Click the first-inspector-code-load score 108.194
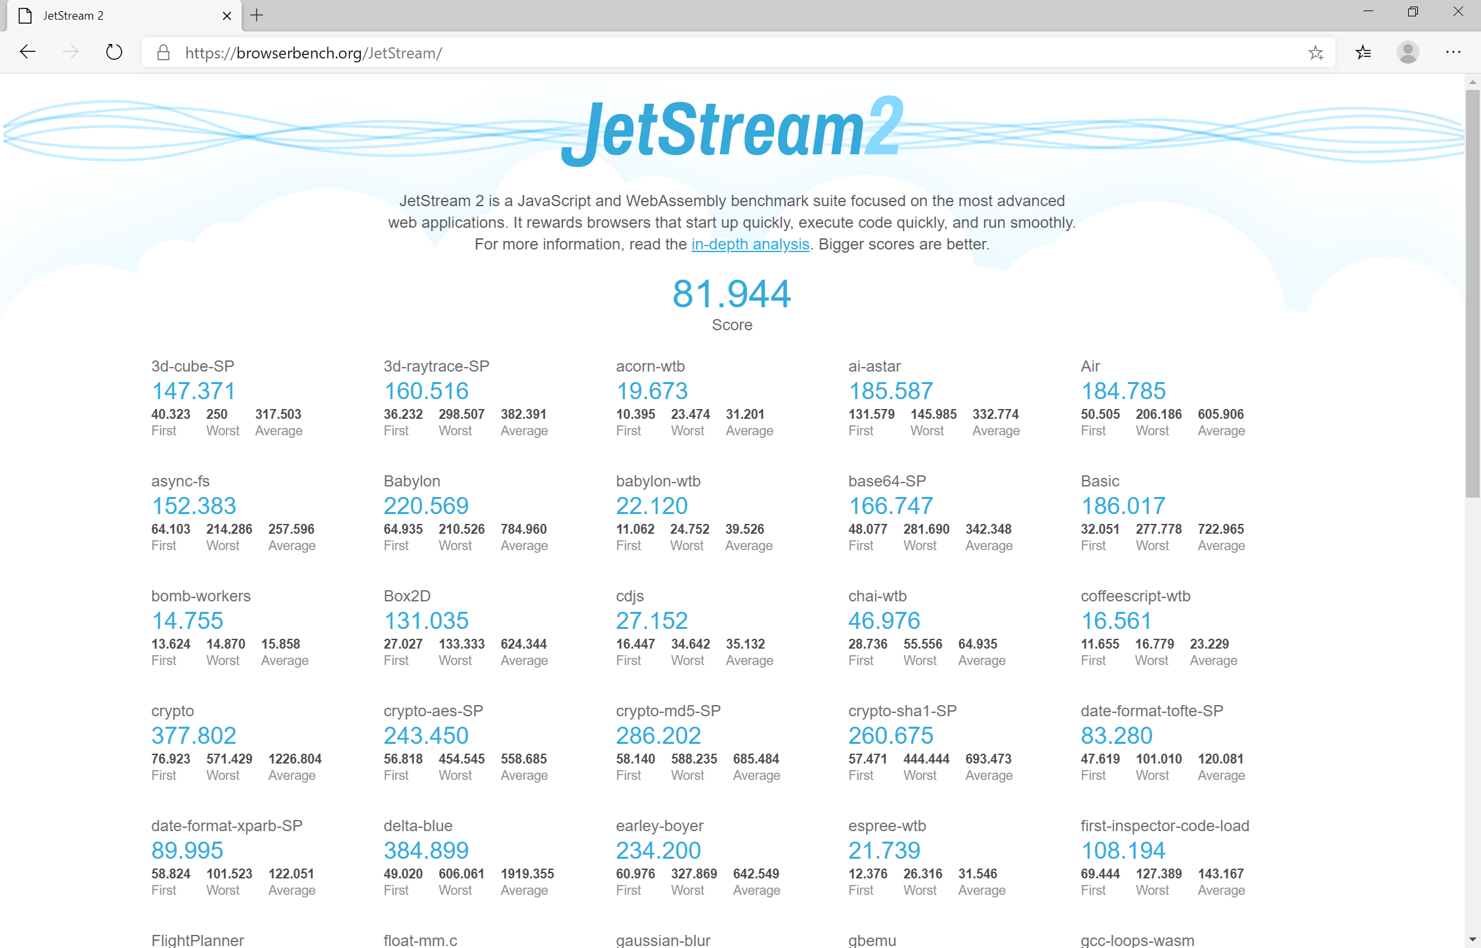The height and width of the screenshot is (948, 1481). [x=1123, y=851]
